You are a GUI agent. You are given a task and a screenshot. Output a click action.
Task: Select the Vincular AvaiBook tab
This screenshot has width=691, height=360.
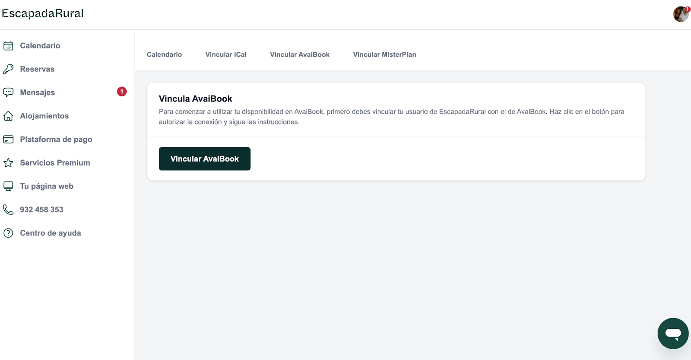pos(300,54)
